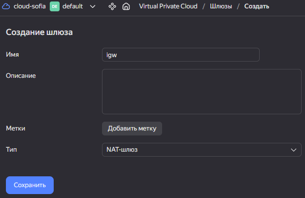Screen dimensions: 305x198
Task: Select the NAT-шлюз type combo box
Action: point(202,150)
